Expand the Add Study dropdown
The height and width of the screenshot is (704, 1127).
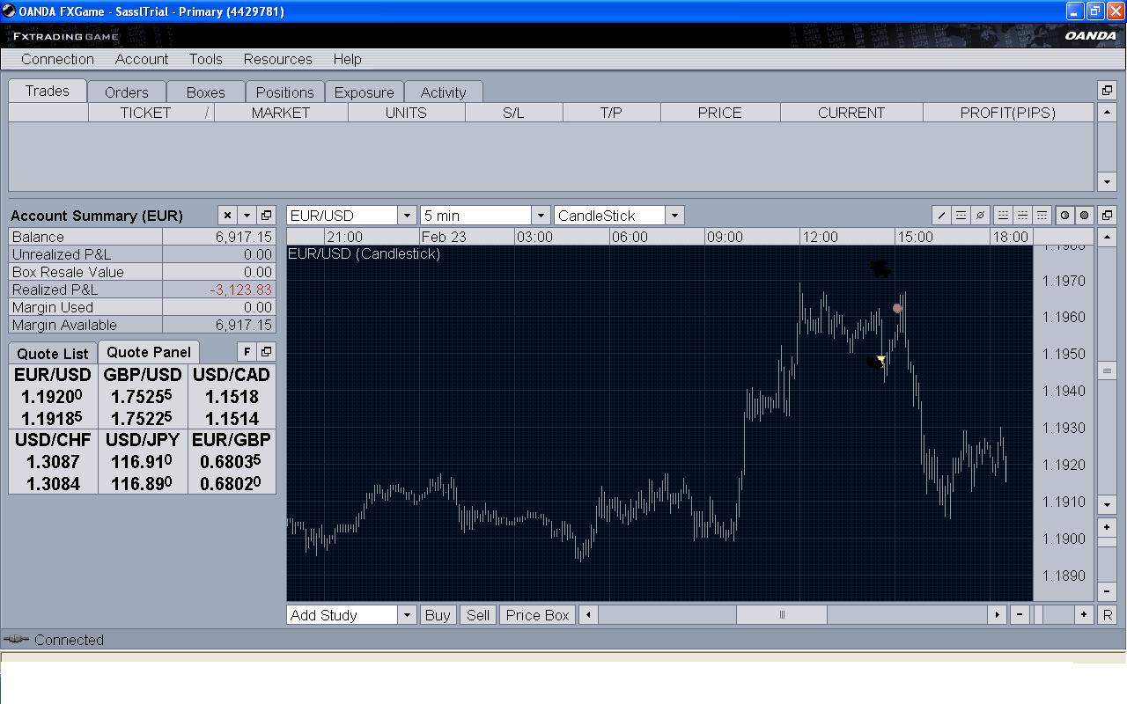point(407,615)
